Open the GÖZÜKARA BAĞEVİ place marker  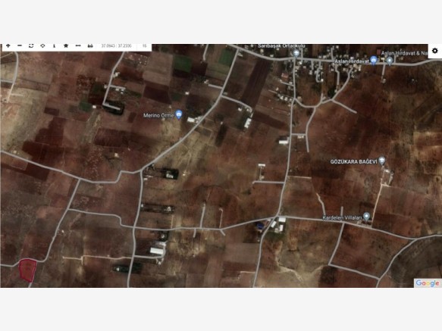point(381,161)
